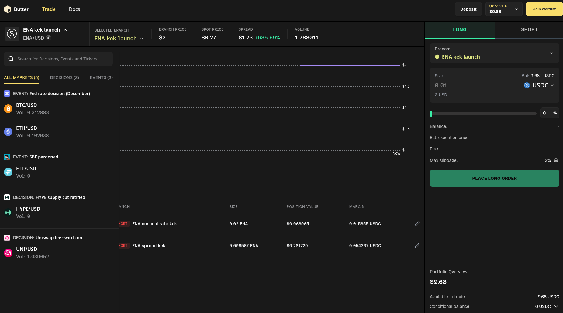Viewport: 563px width, 313px height.
Task: Select the Ethereum ETH/USD icon
Action: click(x=8, y=132)
